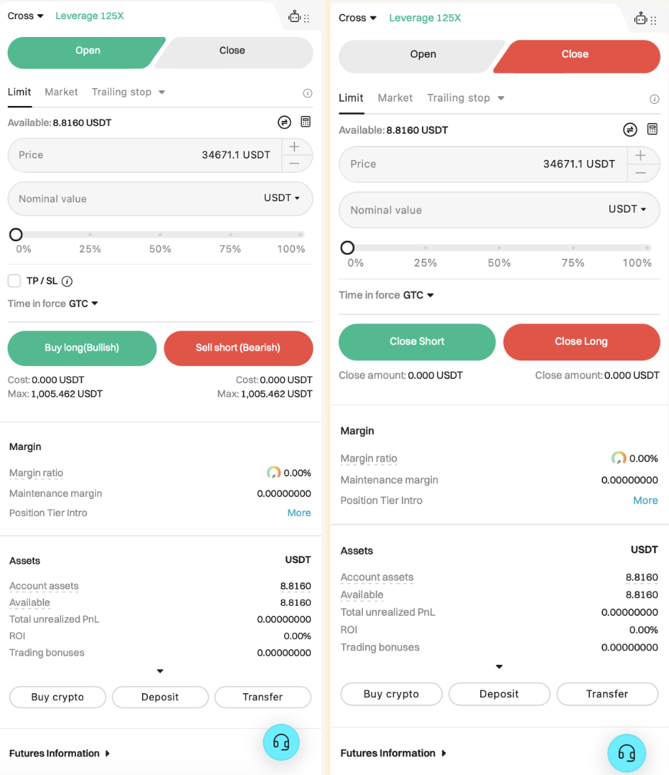
Task: Select Market tab in left panel
Action: 61,92
